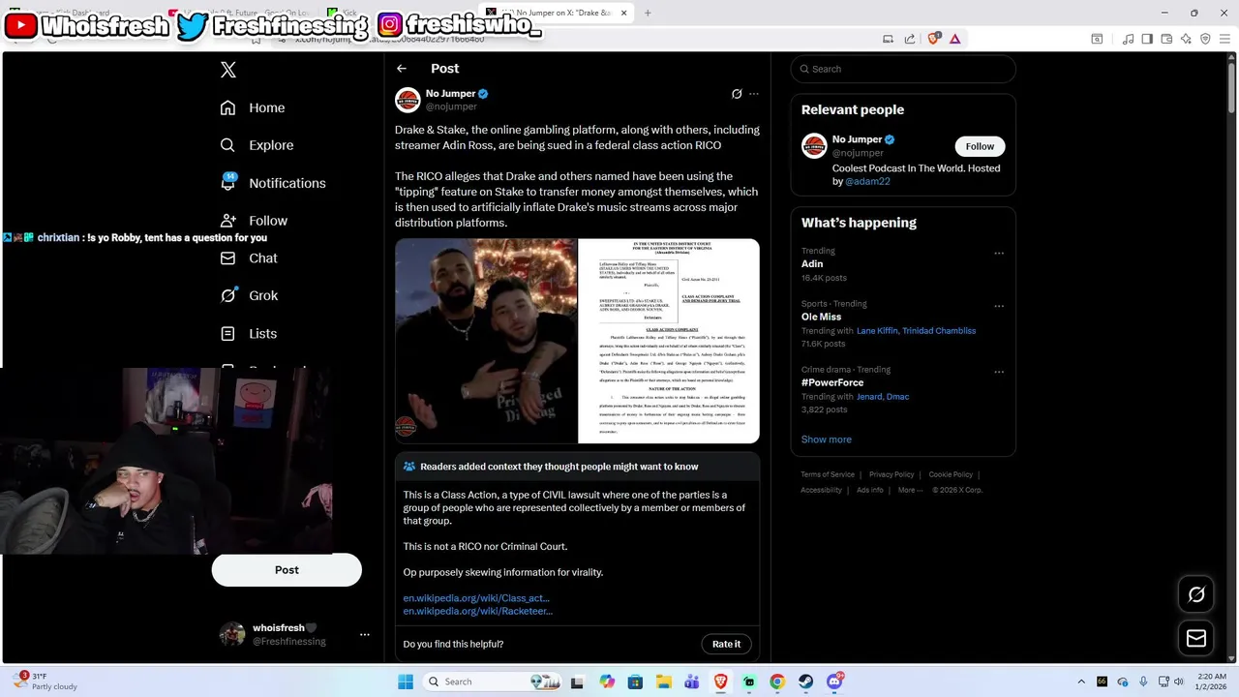
Task: Open the X logo home link
Action: pos(227,70)
